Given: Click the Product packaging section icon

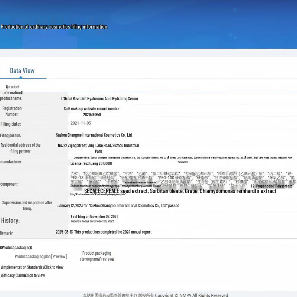Looking at the screenshot, I should (x=1, y=248).
